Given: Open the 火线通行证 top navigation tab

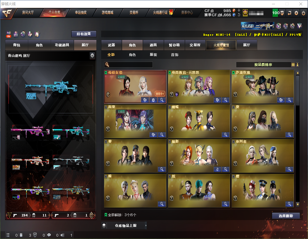Looking at the screenshot, I should click(161, 13).
